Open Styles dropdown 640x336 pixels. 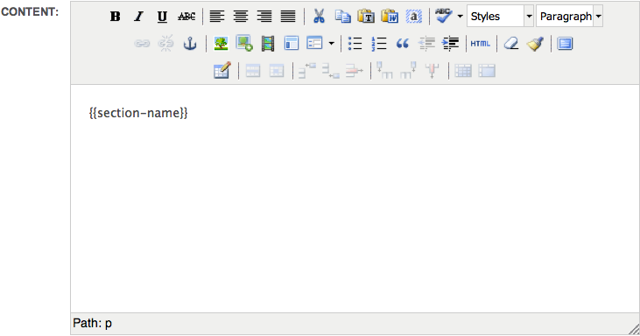click(500, 17)
